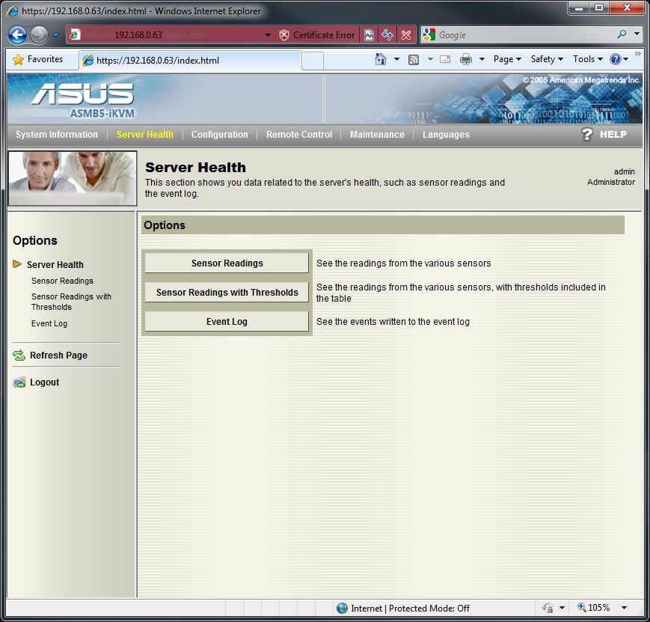Expand the Tools dropdown menu
The width and height of the screenshot is (650, 622).
588,59
